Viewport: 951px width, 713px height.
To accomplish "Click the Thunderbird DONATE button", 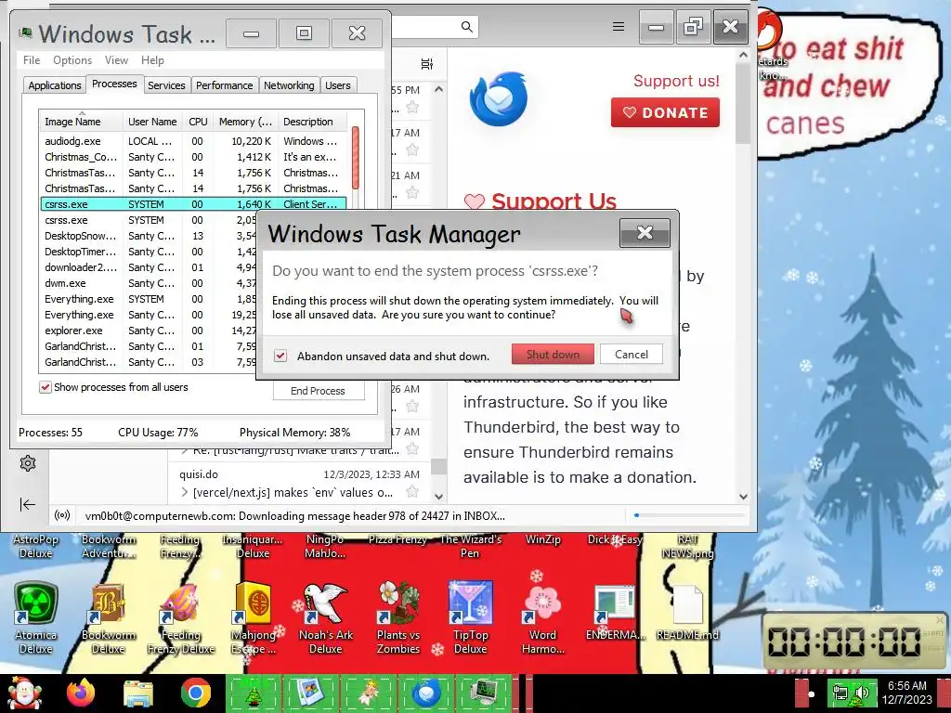I will (x=665, y=112).
